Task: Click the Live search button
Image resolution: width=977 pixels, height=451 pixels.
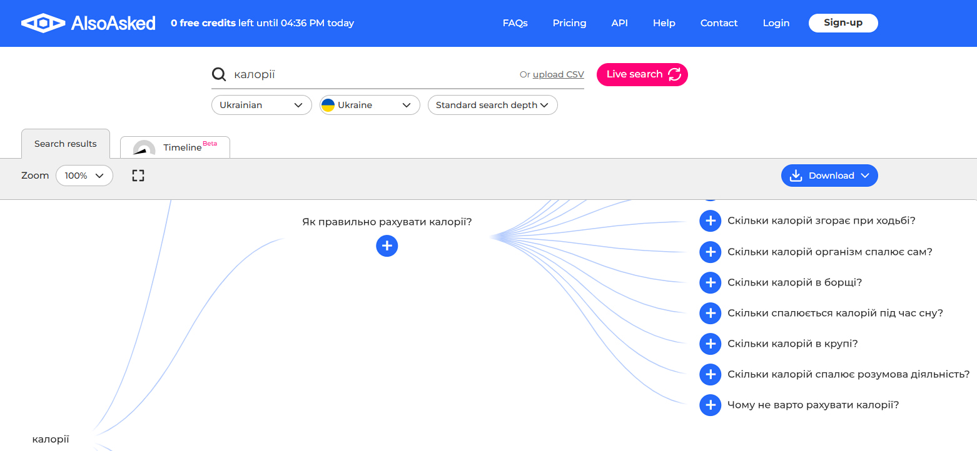Action: point(642,74)
